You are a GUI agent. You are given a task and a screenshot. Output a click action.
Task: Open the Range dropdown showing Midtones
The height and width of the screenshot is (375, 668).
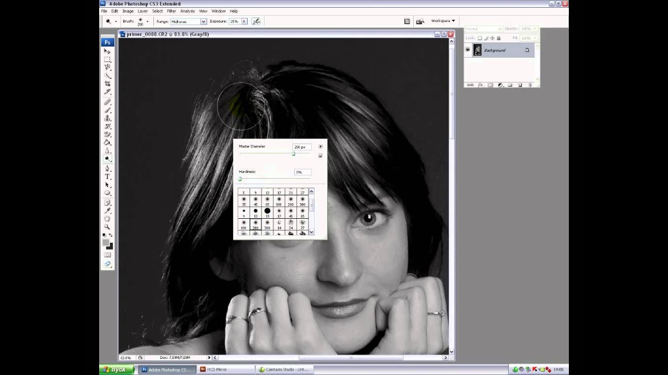(x=189, y=21)
